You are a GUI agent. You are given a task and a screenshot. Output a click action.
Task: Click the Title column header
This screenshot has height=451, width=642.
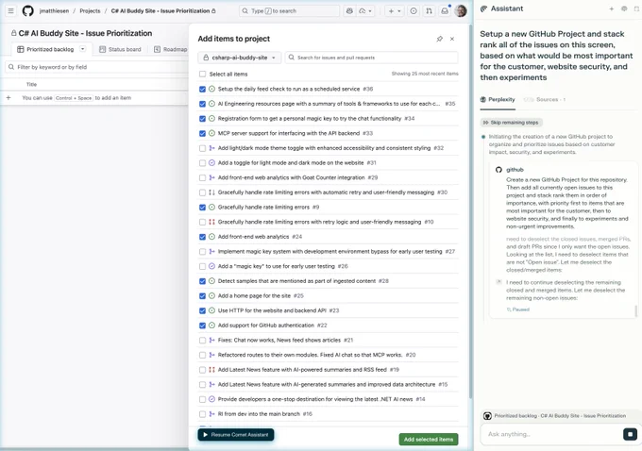pos(31,85)
